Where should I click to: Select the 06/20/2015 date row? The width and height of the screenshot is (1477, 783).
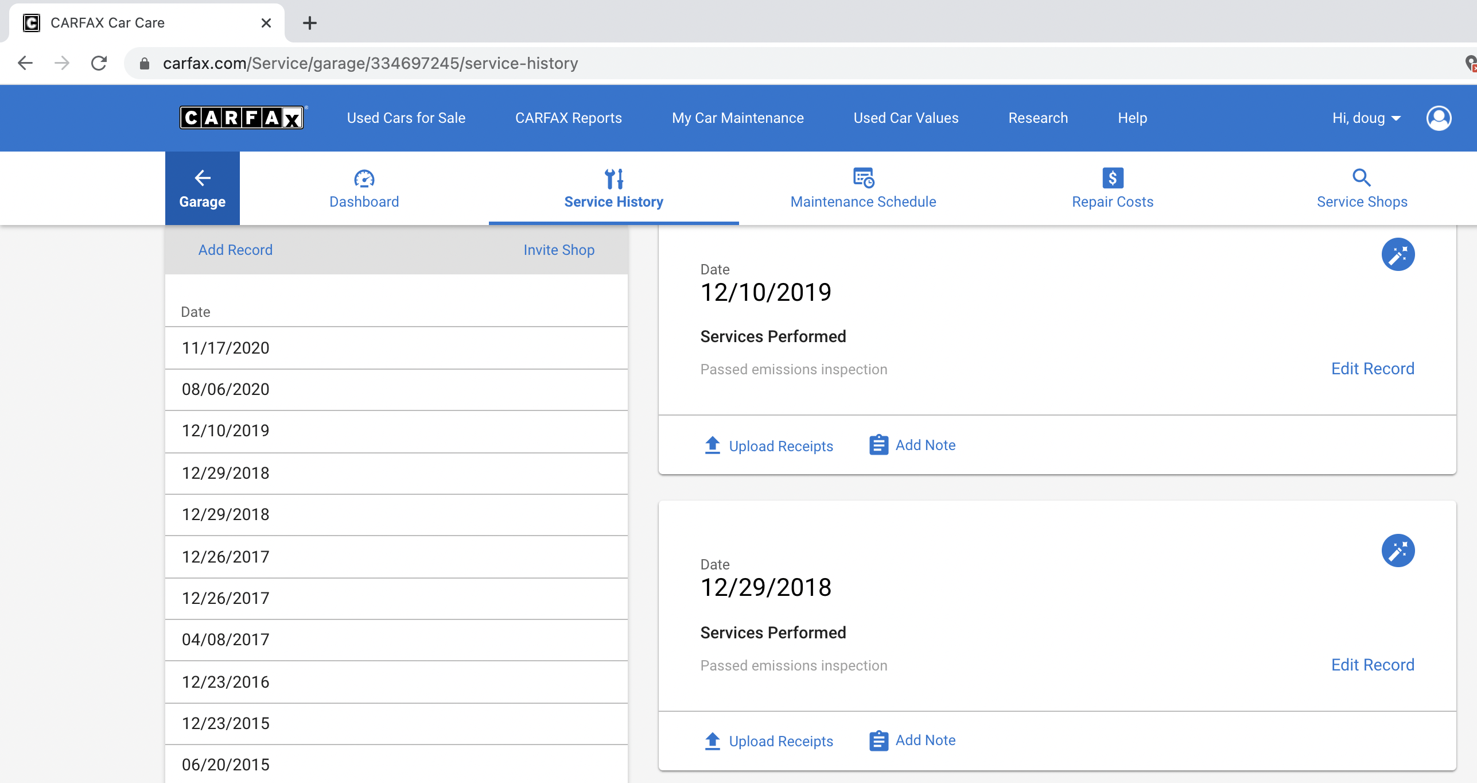click(397, 764)
